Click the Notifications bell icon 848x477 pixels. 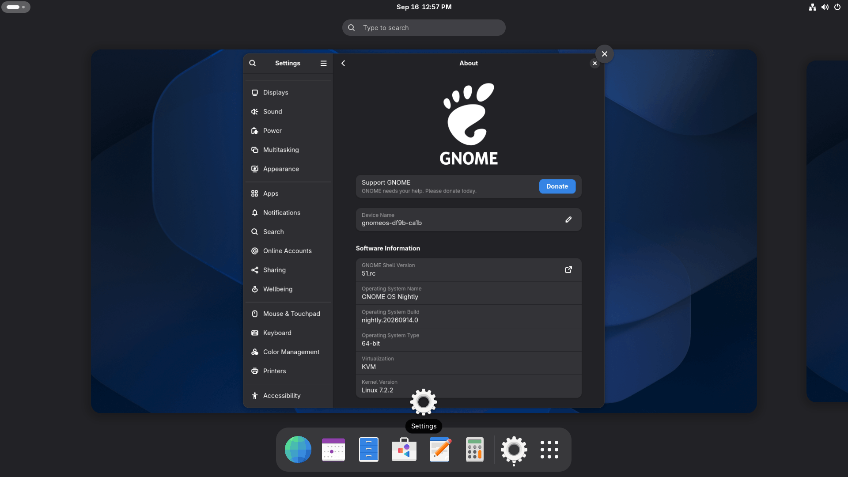pyautogui.click(x=255, y=213)
